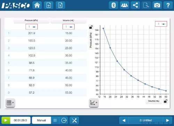Choose run 1 under Volume column
The image size is (174, 126).
pyautogui.click(x=69, y=27)
